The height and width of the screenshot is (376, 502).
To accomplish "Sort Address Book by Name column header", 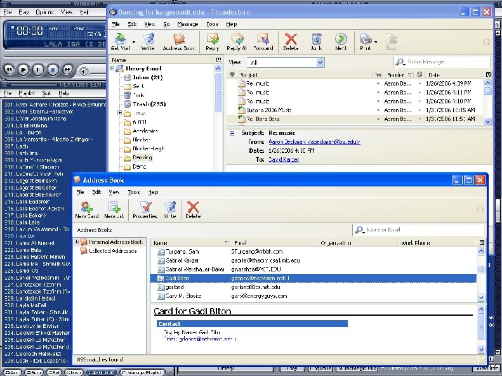I will pyautogui.click(x=191, y=243).
